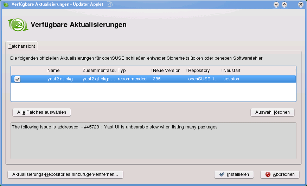Sort by the Repository column header

click(x=204, y=71)
